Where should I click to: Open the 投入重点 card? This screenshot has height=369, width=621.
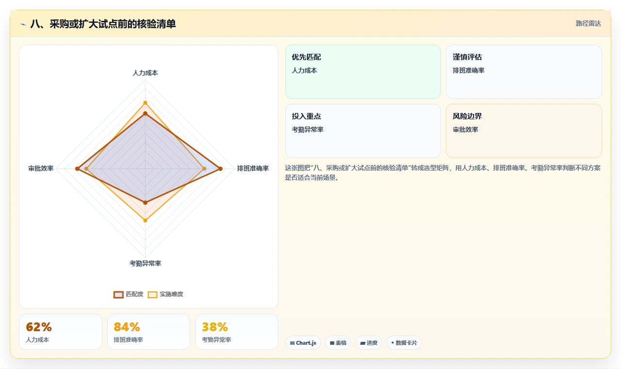(363, 131)
